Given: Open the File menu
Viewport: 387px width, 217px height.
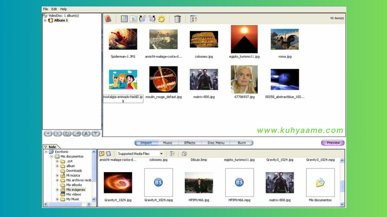Looking at the screenshot, I should 45,9.
